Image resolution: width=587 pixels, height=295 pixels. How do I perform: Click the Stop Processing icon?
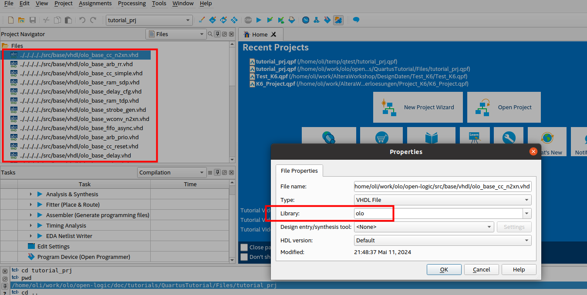[248, 20]
